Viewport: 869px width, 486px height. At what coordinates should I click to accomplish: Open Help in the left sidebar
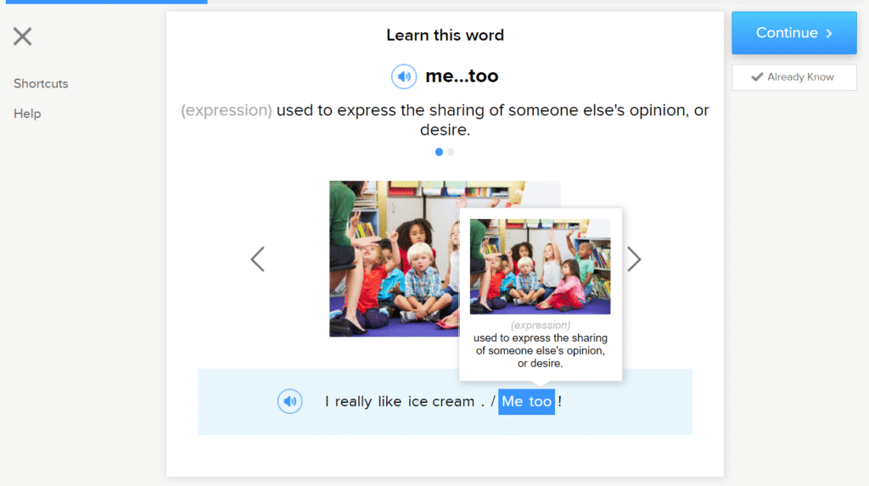pyautogui.click(x=27, y=114)
